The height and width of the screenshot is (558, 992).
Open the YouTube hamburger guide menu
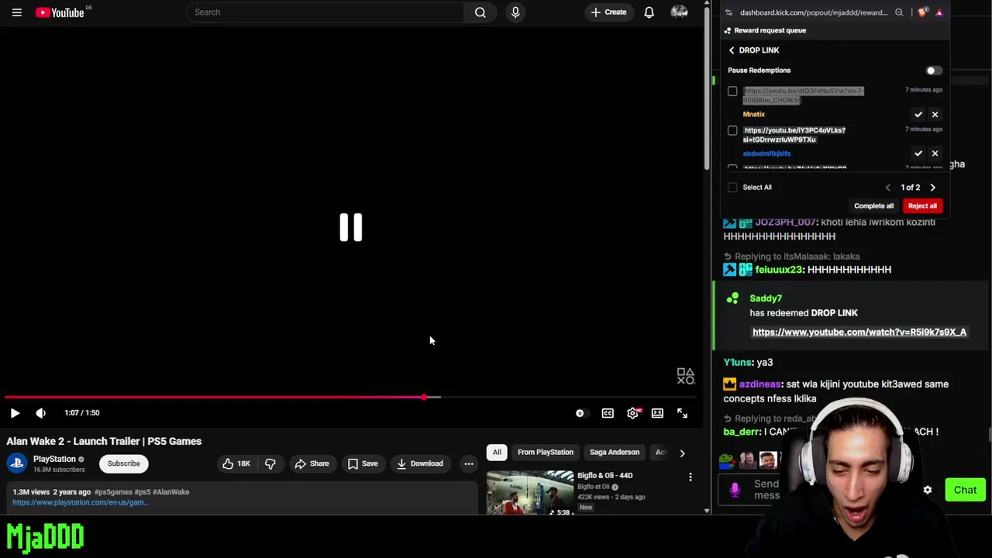pos(16,12)
